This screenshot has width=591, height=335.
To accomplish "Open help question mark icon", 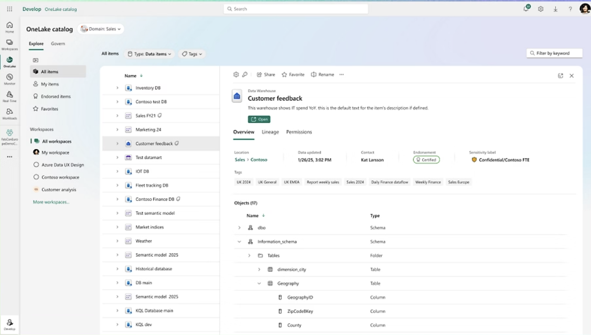I will pos(570,9).
